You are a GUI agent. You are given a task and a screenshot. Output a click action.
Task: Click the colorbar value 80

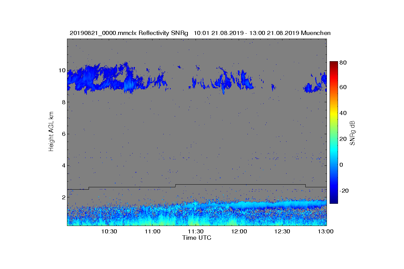(343, 62)
